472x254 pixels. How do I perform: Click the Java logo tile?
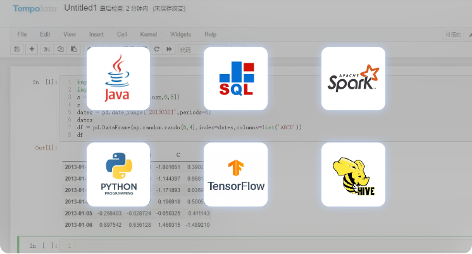coord(118,79)
